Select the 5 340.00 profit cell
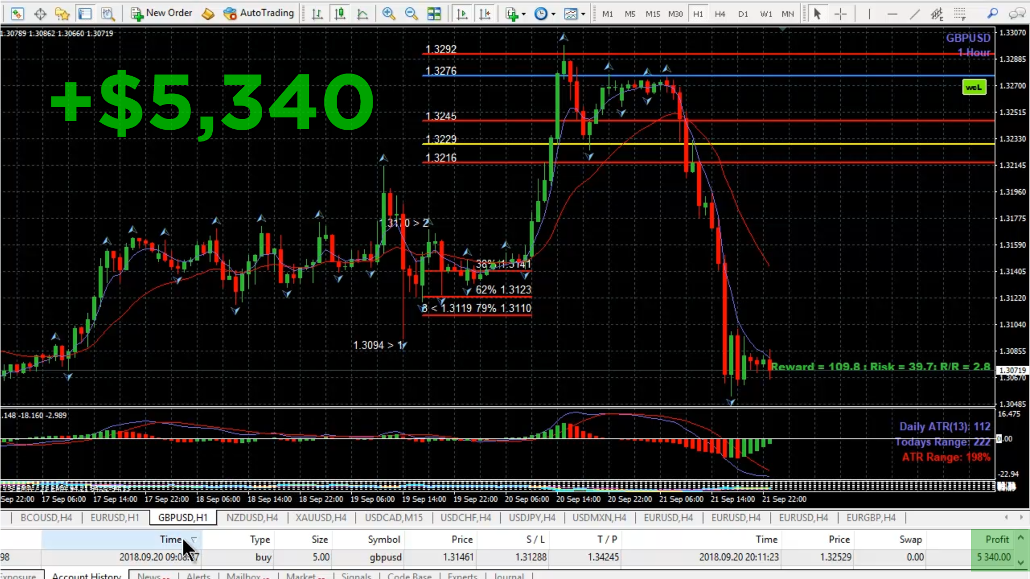This screenshot has width=1030, height=579. coord(994,557)
